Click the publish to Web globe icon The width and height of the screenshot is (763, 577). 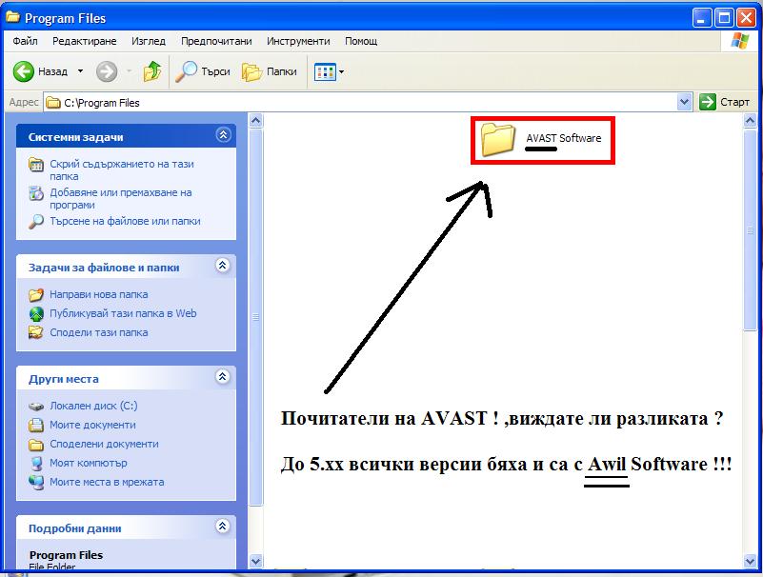coord(35,314)
